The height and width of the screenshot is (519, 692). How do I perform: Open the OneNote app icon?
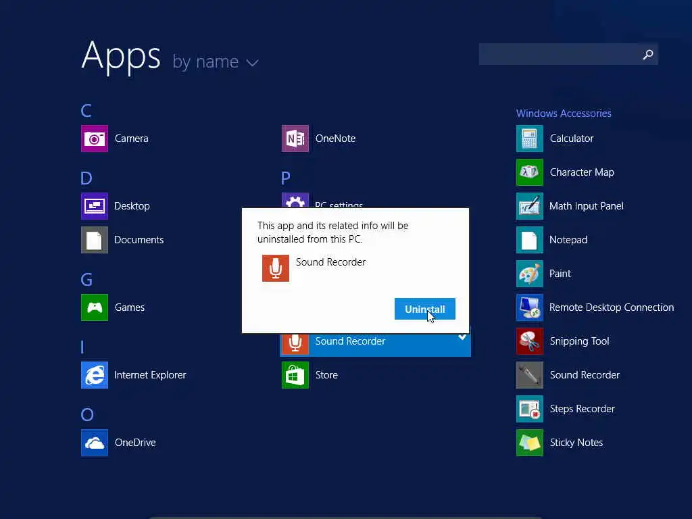(x=295, y=139)
